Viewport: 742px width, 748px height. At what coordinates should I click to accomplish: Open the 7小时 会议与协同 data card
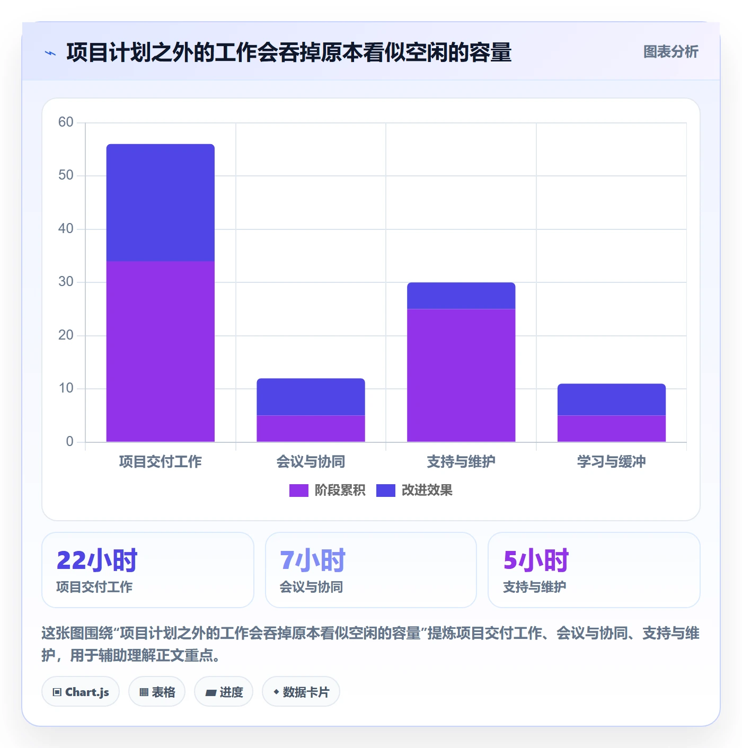(371, 570)
